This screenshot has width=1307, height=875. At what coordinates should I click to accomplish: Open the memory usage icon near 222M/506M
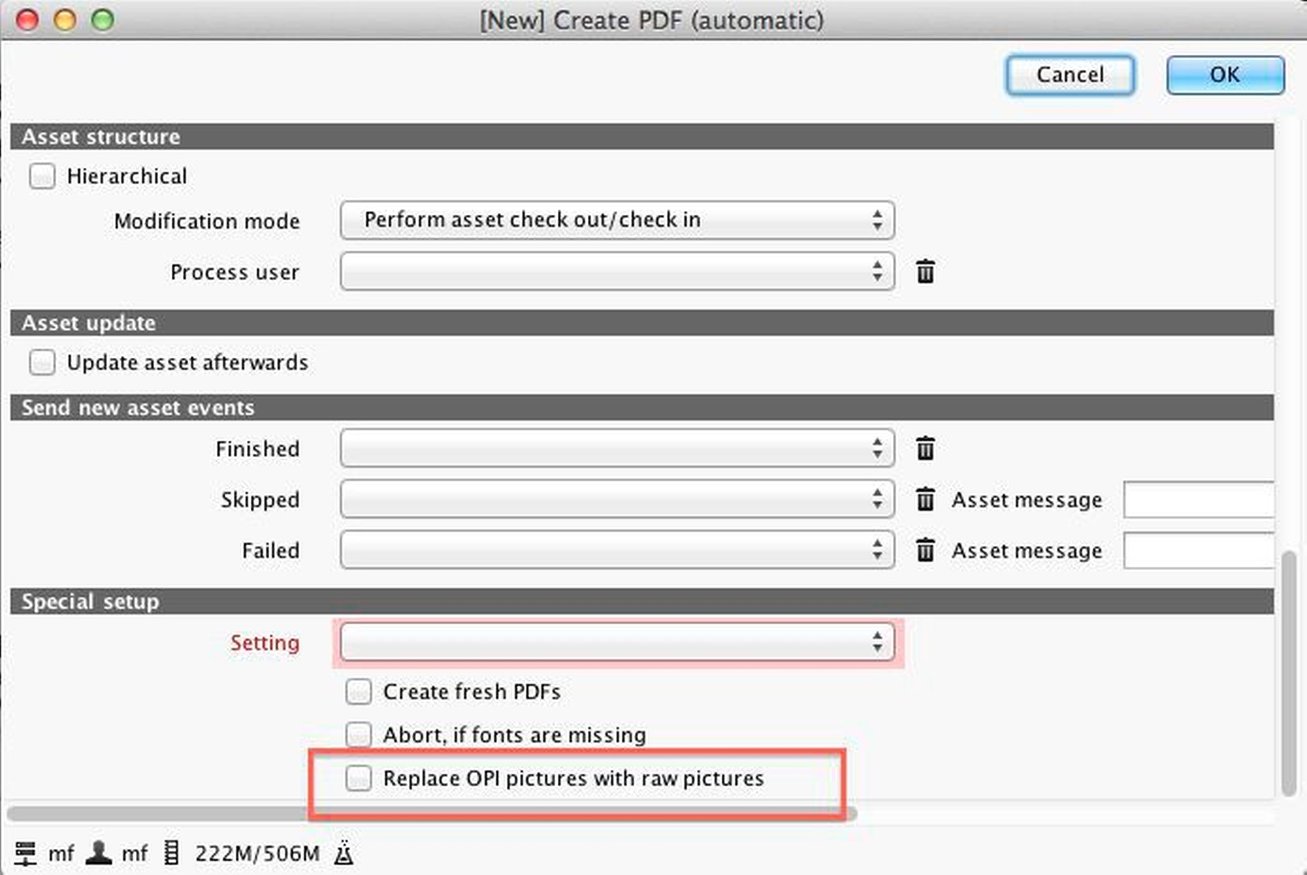click(x=171, y=853)
